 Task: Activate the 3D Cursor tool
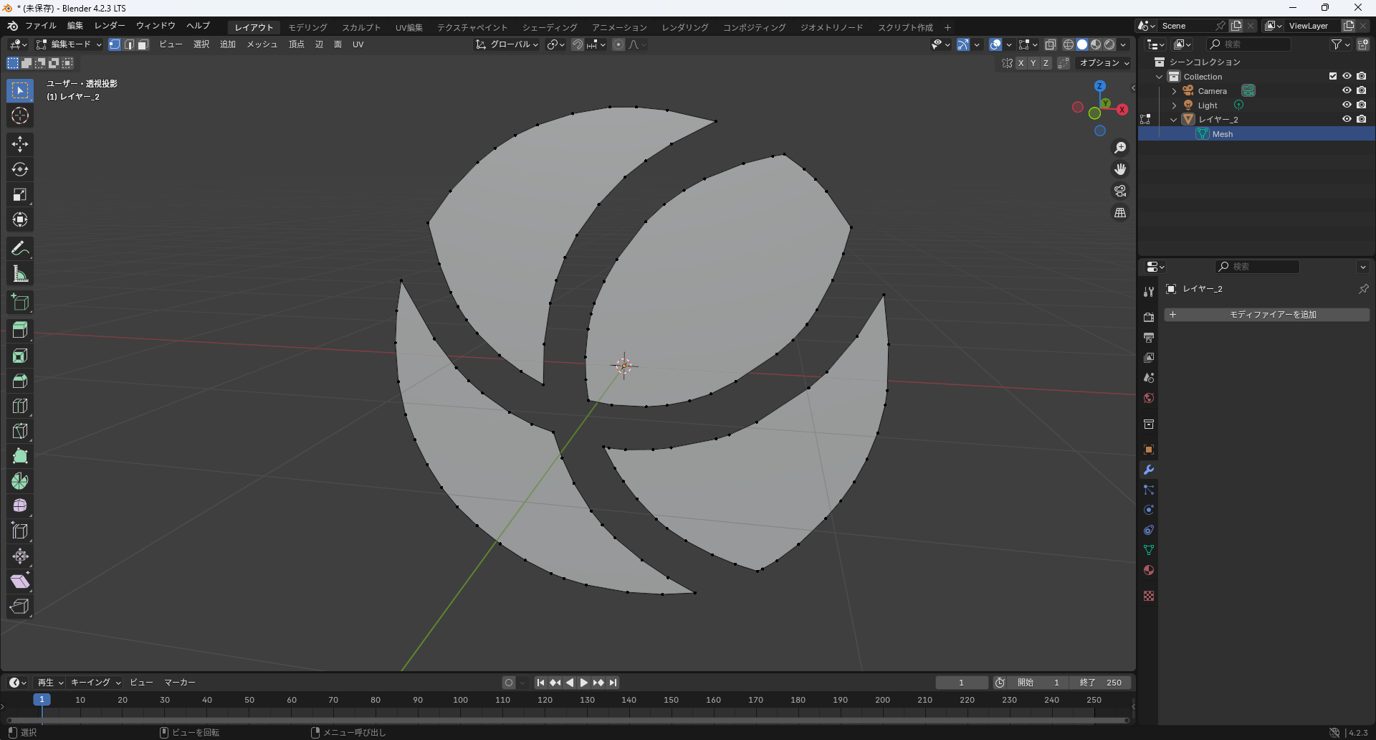point(20,115)
